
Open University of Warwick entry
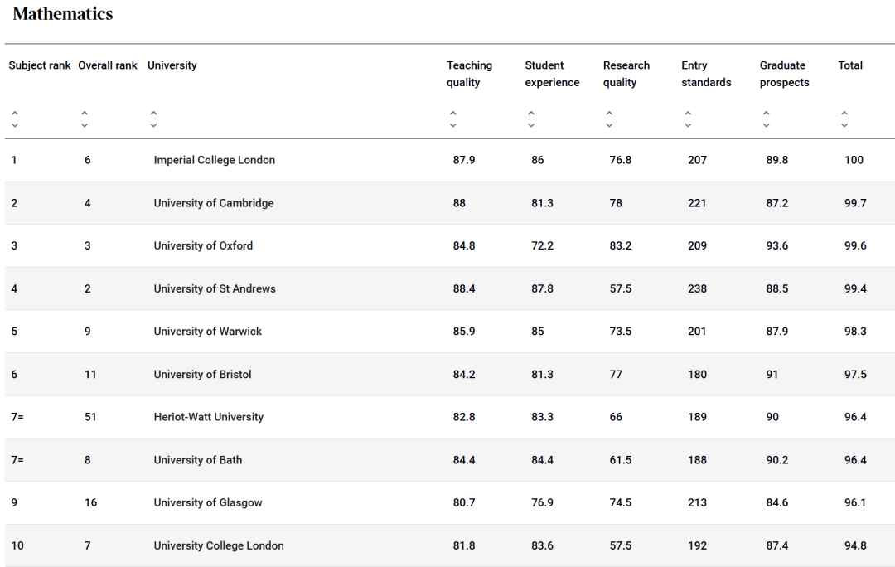[x=208, y=332]
